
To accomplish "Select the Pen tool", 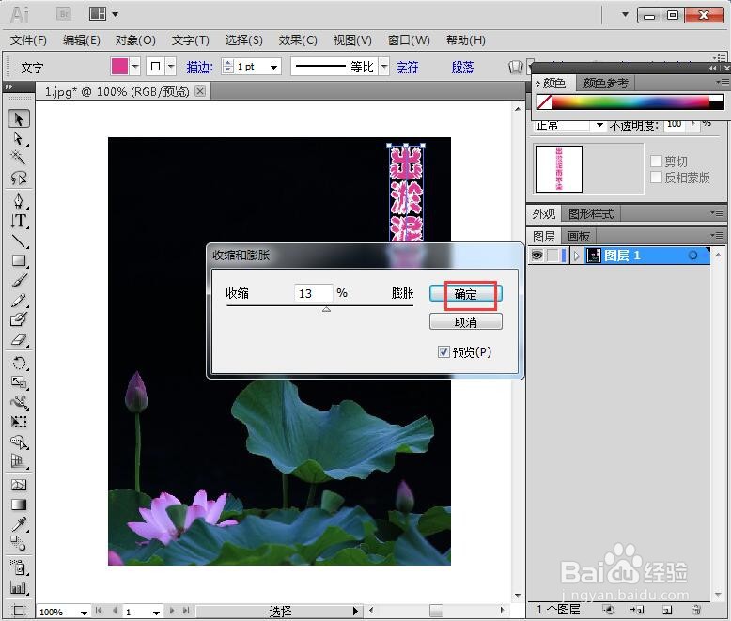I will click(x=19, y=200).
